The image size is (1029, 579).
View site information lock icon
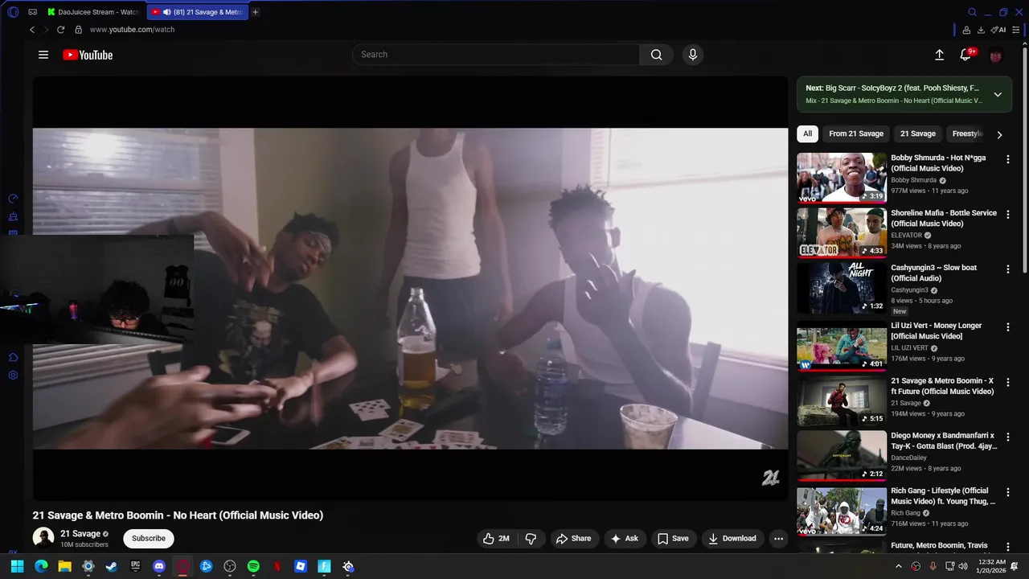[78, 30]
